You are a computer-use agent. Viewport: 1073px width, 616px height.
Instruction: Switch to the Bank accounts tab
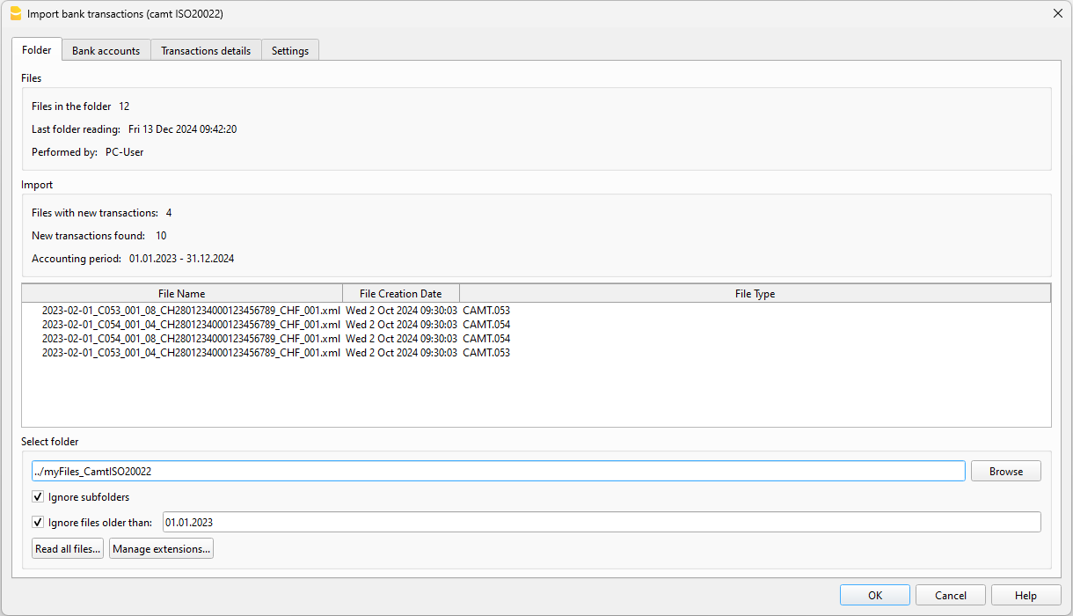pos(106,51)
